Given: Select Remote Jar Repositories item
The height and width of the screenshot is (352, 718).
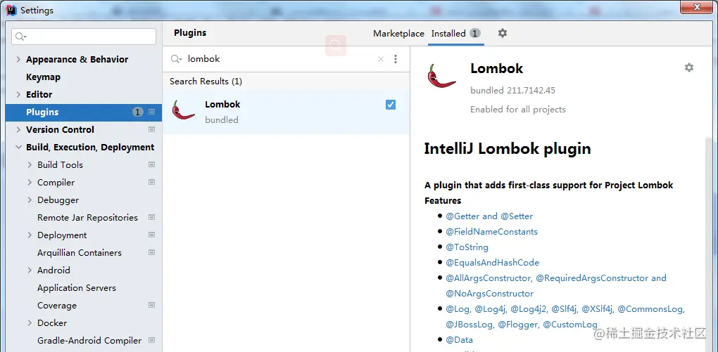Looking at the screenshot, I should point(87,218).
